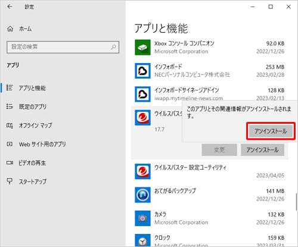The height and width of the screenshot is (247, 298).
Task: Close the Settings window
Action: point(288,7)
